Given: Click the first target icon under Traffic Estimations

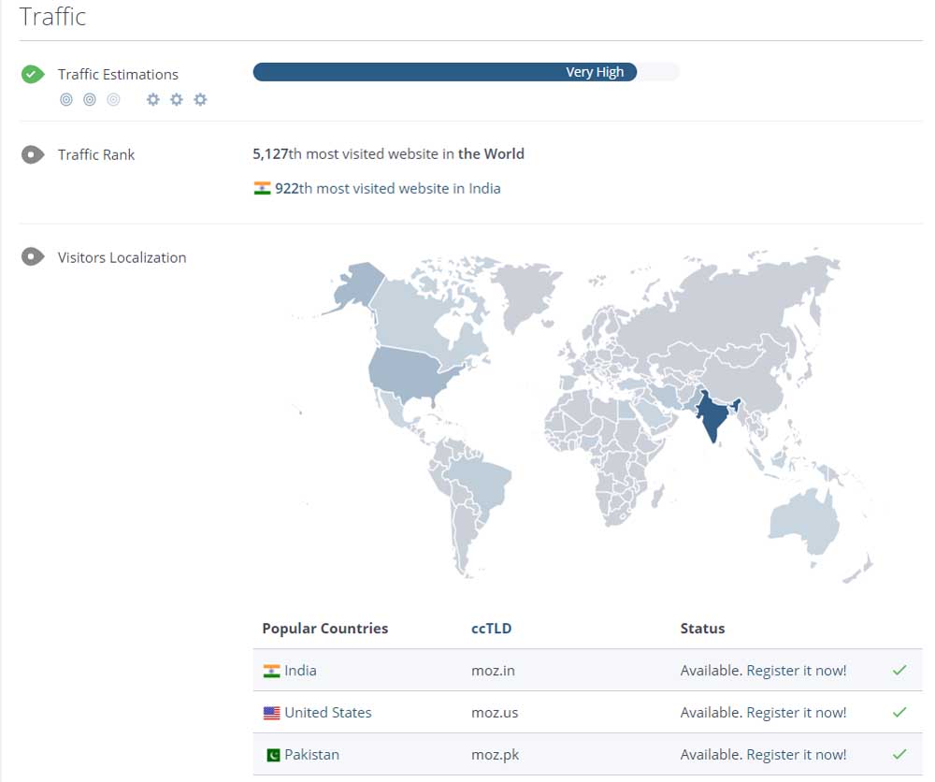Looking at the screenshot, I should point(66,99).
